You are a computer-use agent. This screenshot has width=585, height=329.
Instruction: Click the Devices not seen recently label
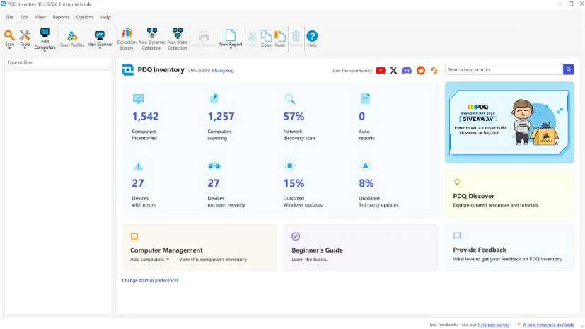pyautogui.click(x=226, y=202)
